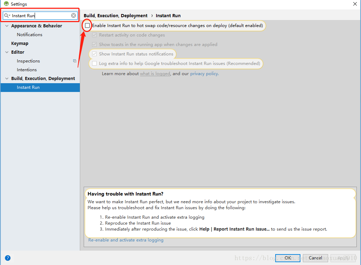Toggle Show Instant Run status notifications
This screenshot has width=361, height=265.
click(95, 54)
